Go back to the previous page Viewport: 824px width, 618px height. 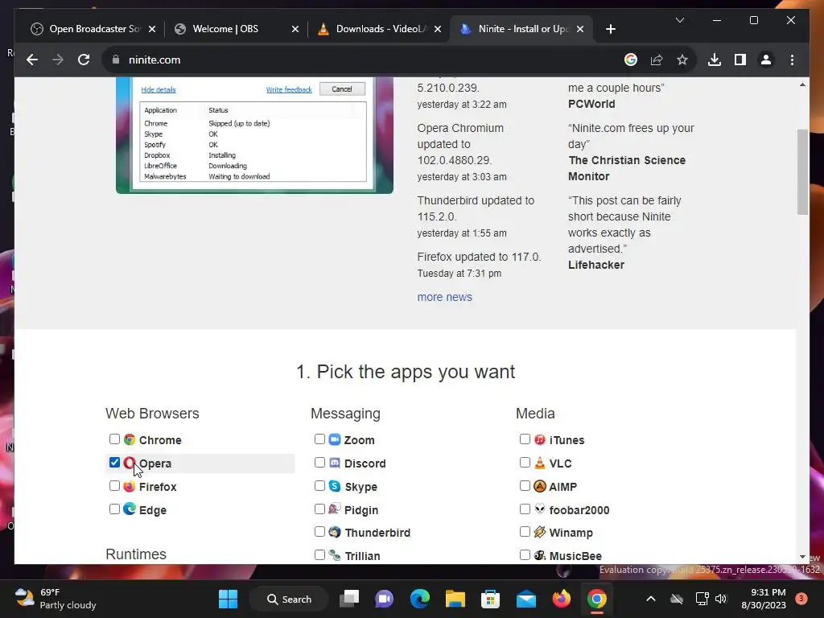coord(32,60)
